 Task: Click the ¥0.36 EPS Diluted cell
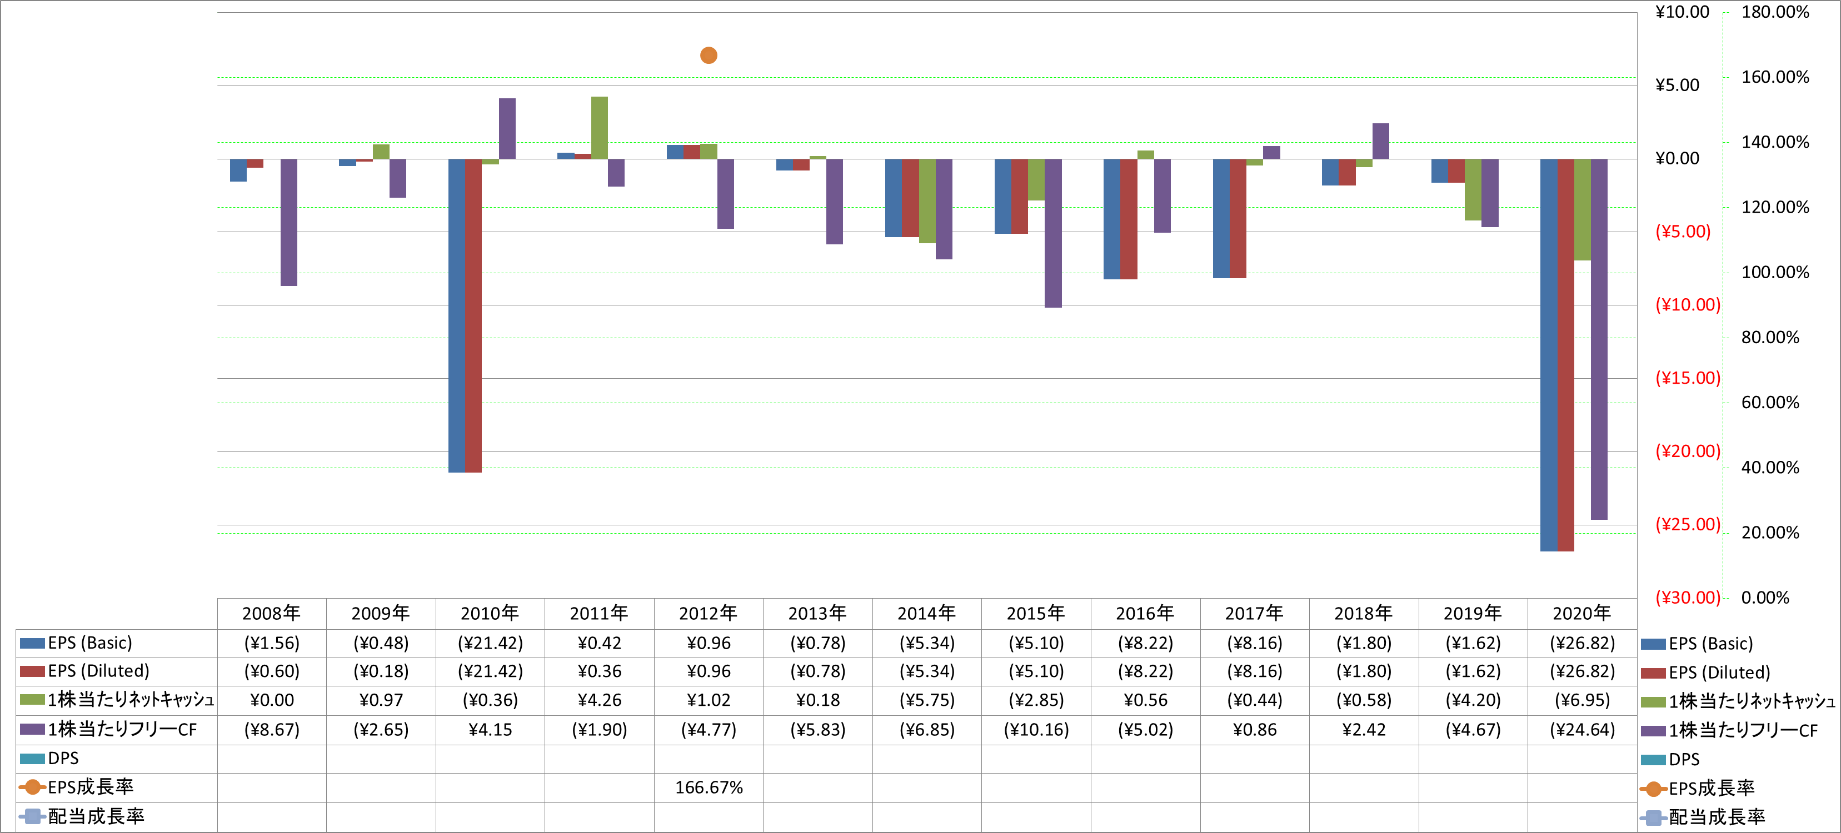click(599, 671)
